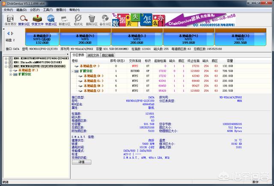Click 799.5GB capacity of extended partition
Image resolution: width=274 pixels, height=186 pixels.
228,71
